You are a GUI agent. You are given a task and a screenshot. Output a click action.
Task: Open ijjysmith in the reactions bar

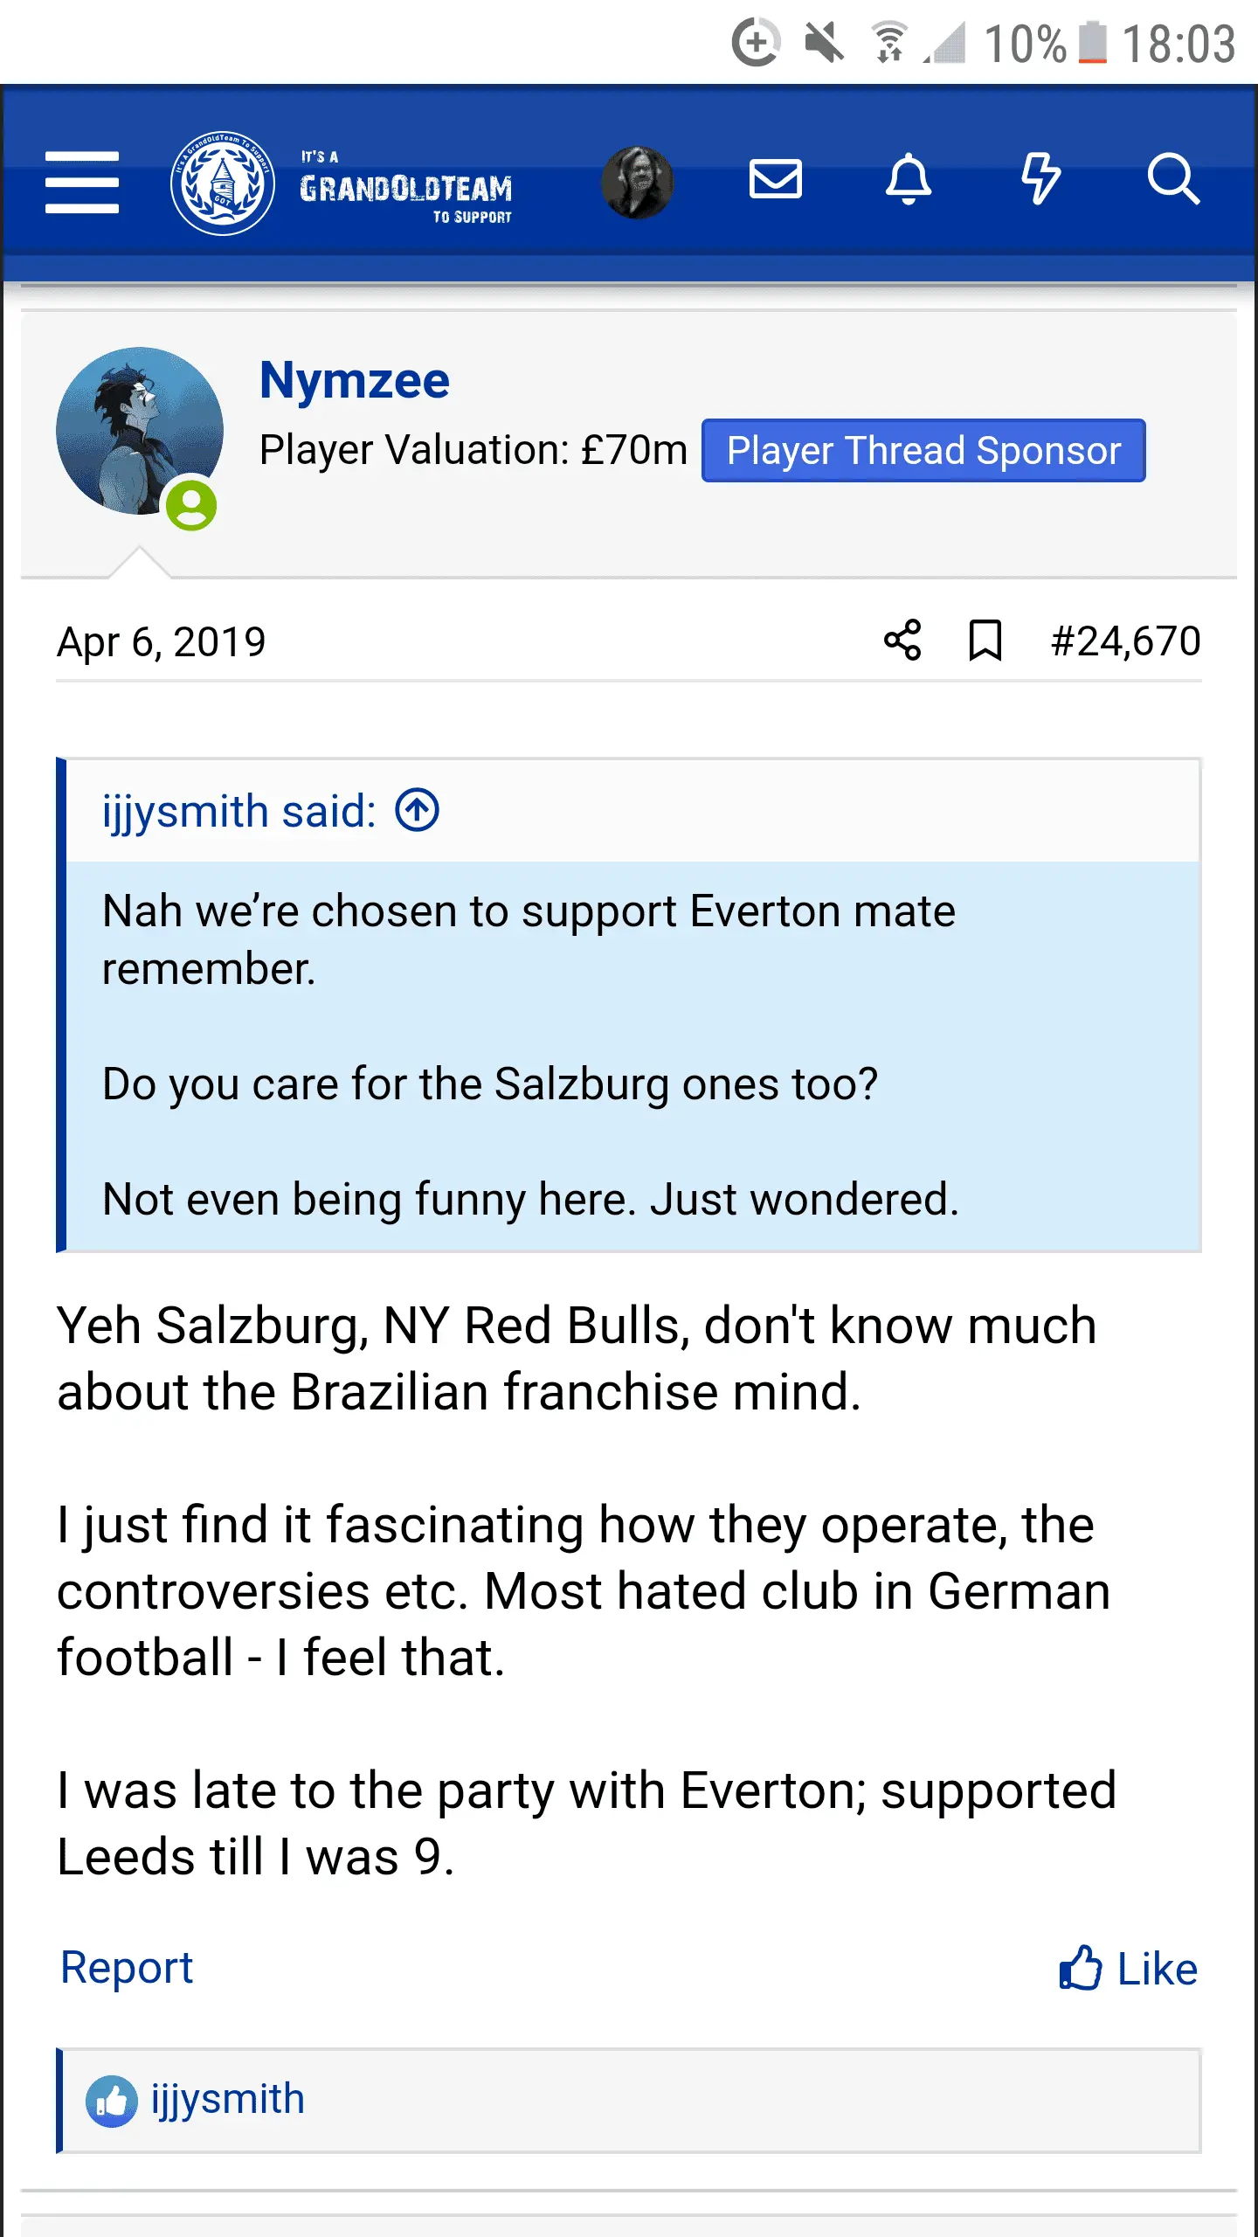(228, 2099)
